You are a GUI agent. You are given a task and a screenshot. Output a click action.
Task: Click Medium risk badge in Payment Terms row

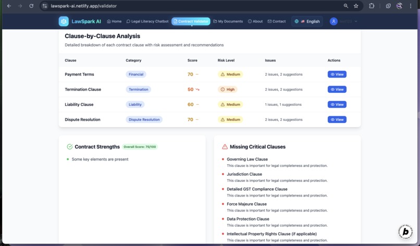click(x=230, y=75)
